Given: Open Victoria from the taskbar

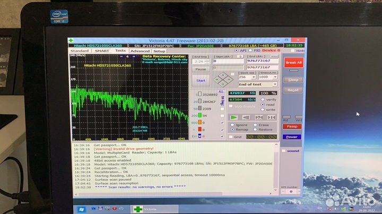Looking at the screenshot, I should 154,209.
